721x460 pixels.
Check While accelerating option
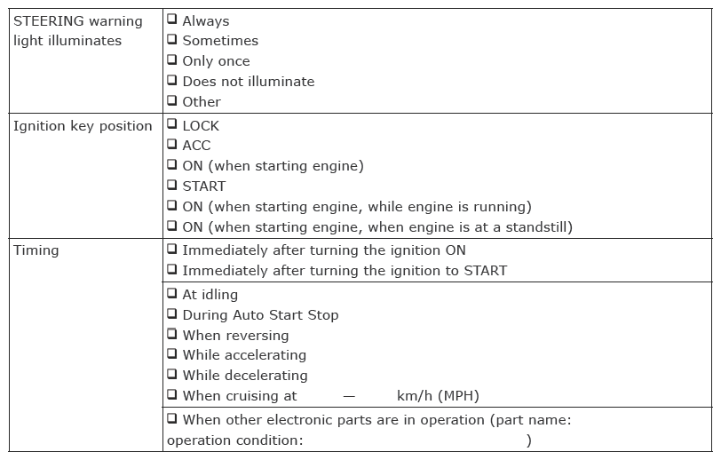172,354
